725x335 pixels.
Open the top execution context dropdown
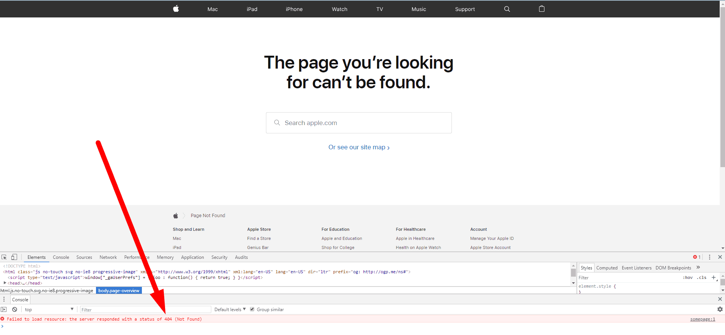click(49, 310)
